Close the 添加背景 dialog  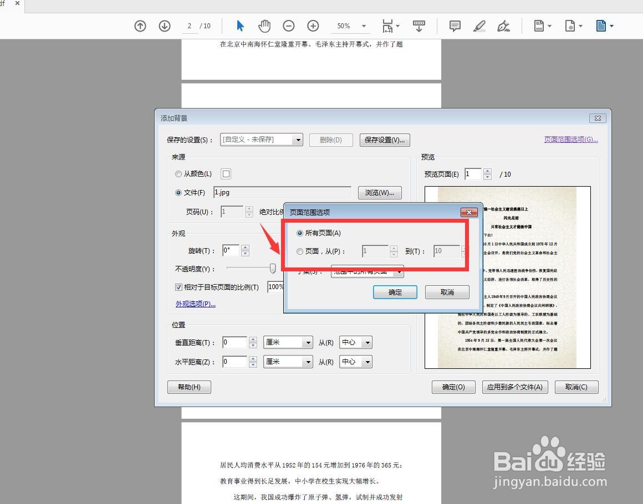598,118
